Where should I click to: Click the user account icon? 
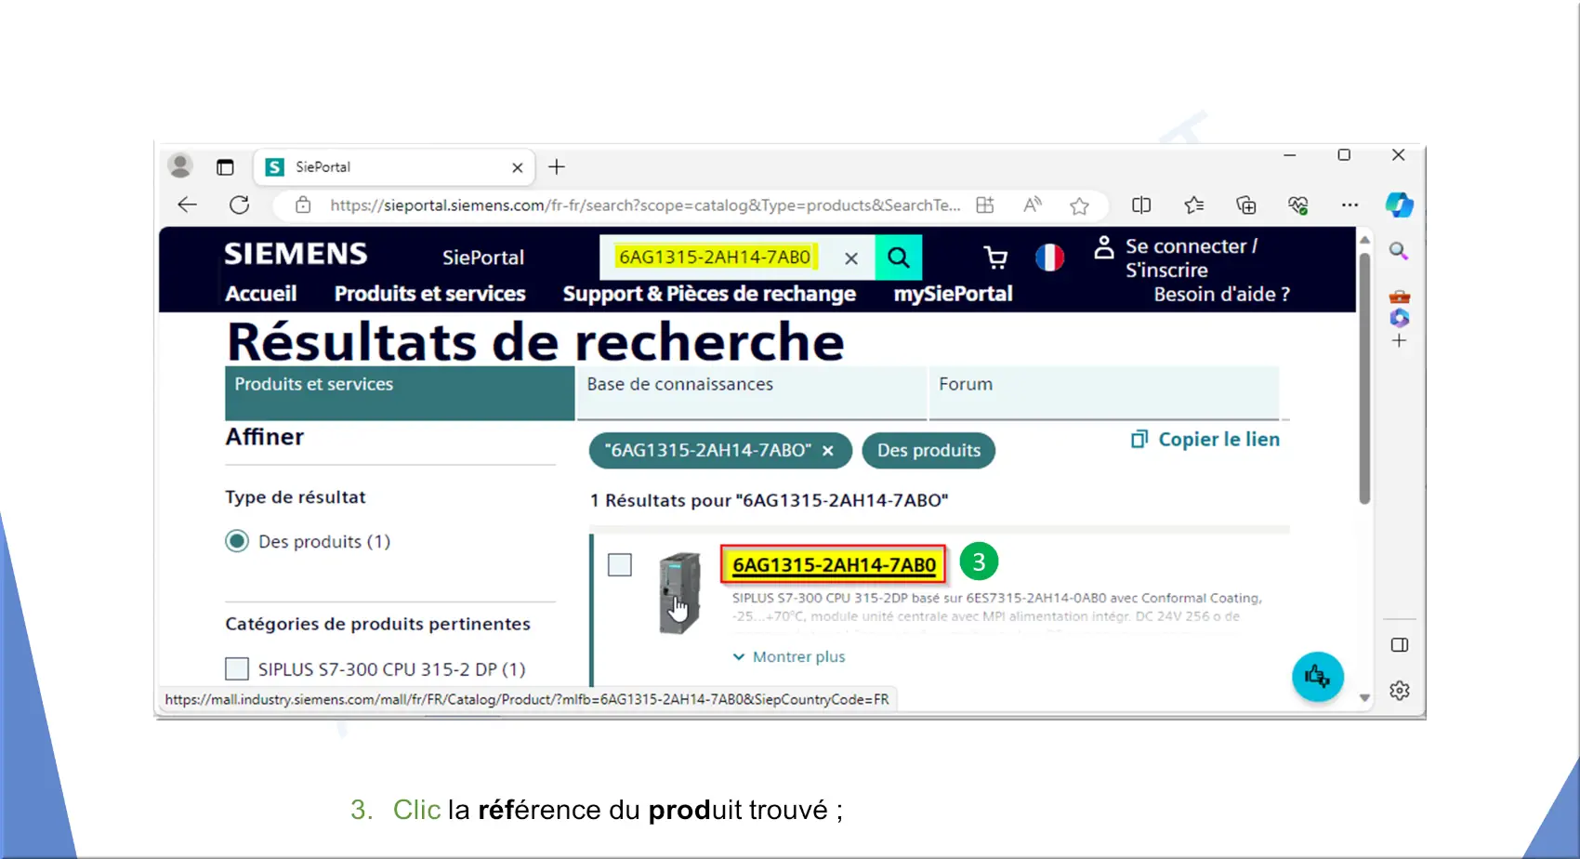point(1103,247)
